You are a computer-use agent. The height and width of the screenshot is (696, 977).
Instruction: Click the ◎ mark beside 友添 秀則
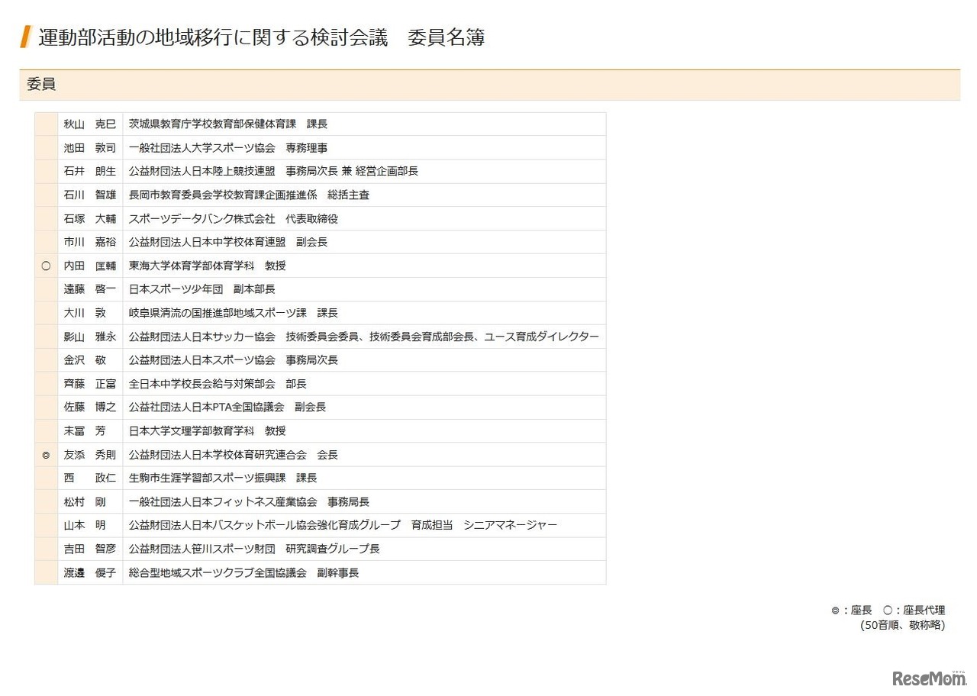(45, 454)
